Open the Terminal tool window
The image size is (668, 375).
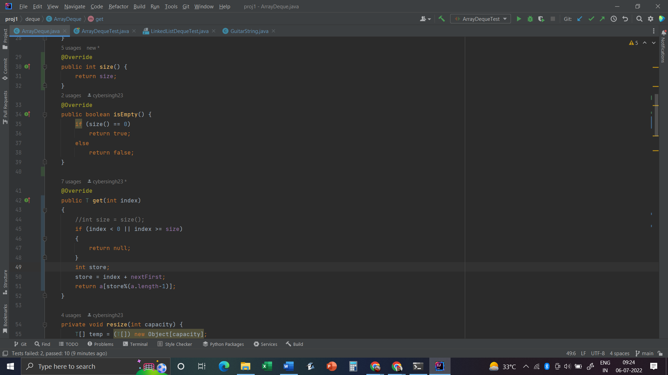click(135, 344)
